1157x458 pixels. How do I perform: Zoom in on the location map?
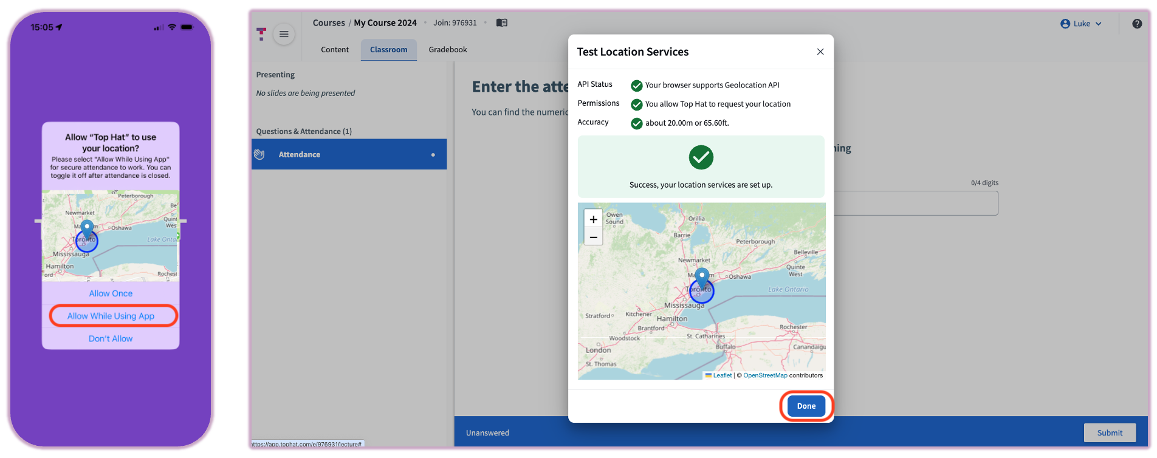pos(593,219)
